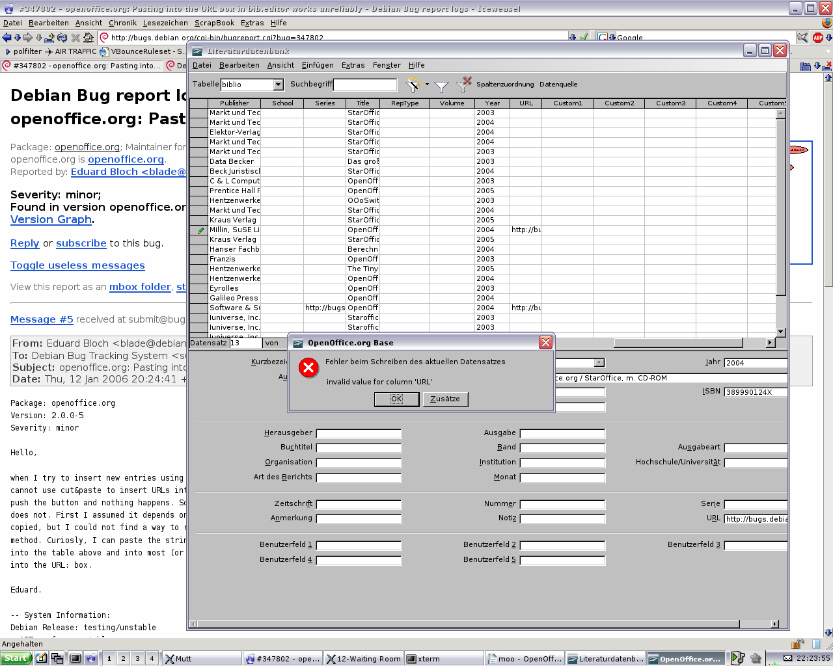Open the Extras menu in Literaturdatenbank
This screenshot has width=833, height=666.
pyautogui.click(x=353, y=65)
